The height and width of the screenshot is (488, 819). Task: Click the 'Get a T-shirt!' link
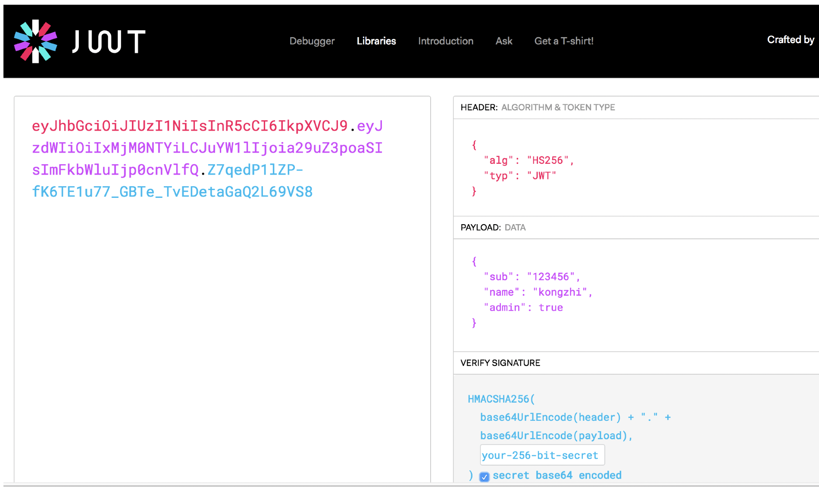tap(564, 41)
